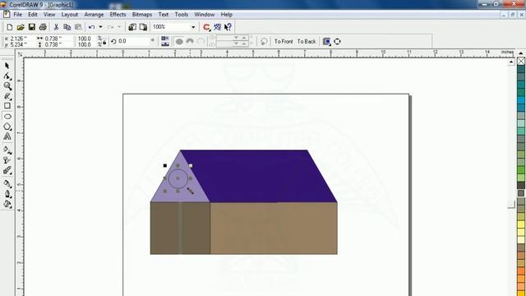Copy the selected object

tap(67, 27)
